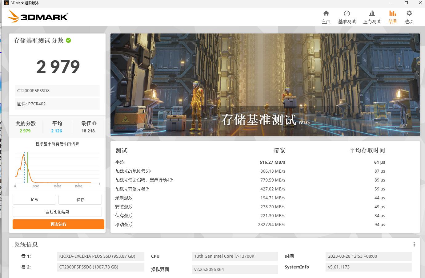
Task: Click the info icon next to 最佳
Action: [95, 123]
